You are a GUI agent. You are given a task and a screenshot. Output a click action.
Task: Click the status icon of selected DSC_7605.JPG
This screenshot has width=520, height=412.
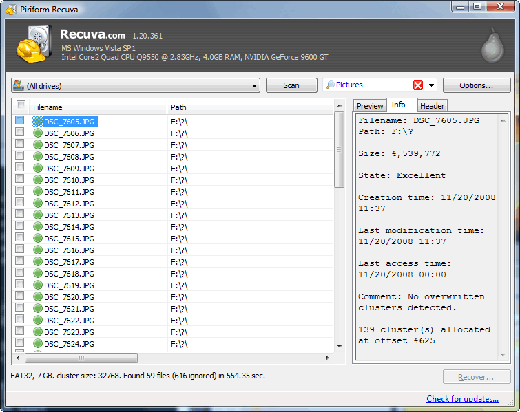(38, 121)
